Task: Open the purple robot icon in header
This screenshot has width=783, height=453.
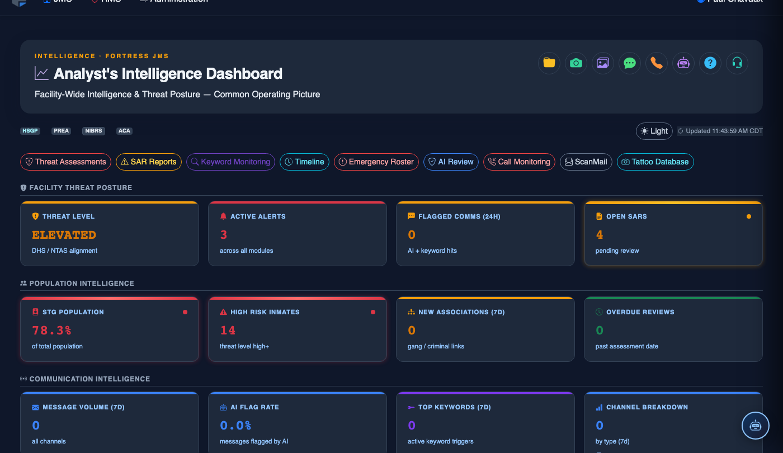Action: (683, 63)
